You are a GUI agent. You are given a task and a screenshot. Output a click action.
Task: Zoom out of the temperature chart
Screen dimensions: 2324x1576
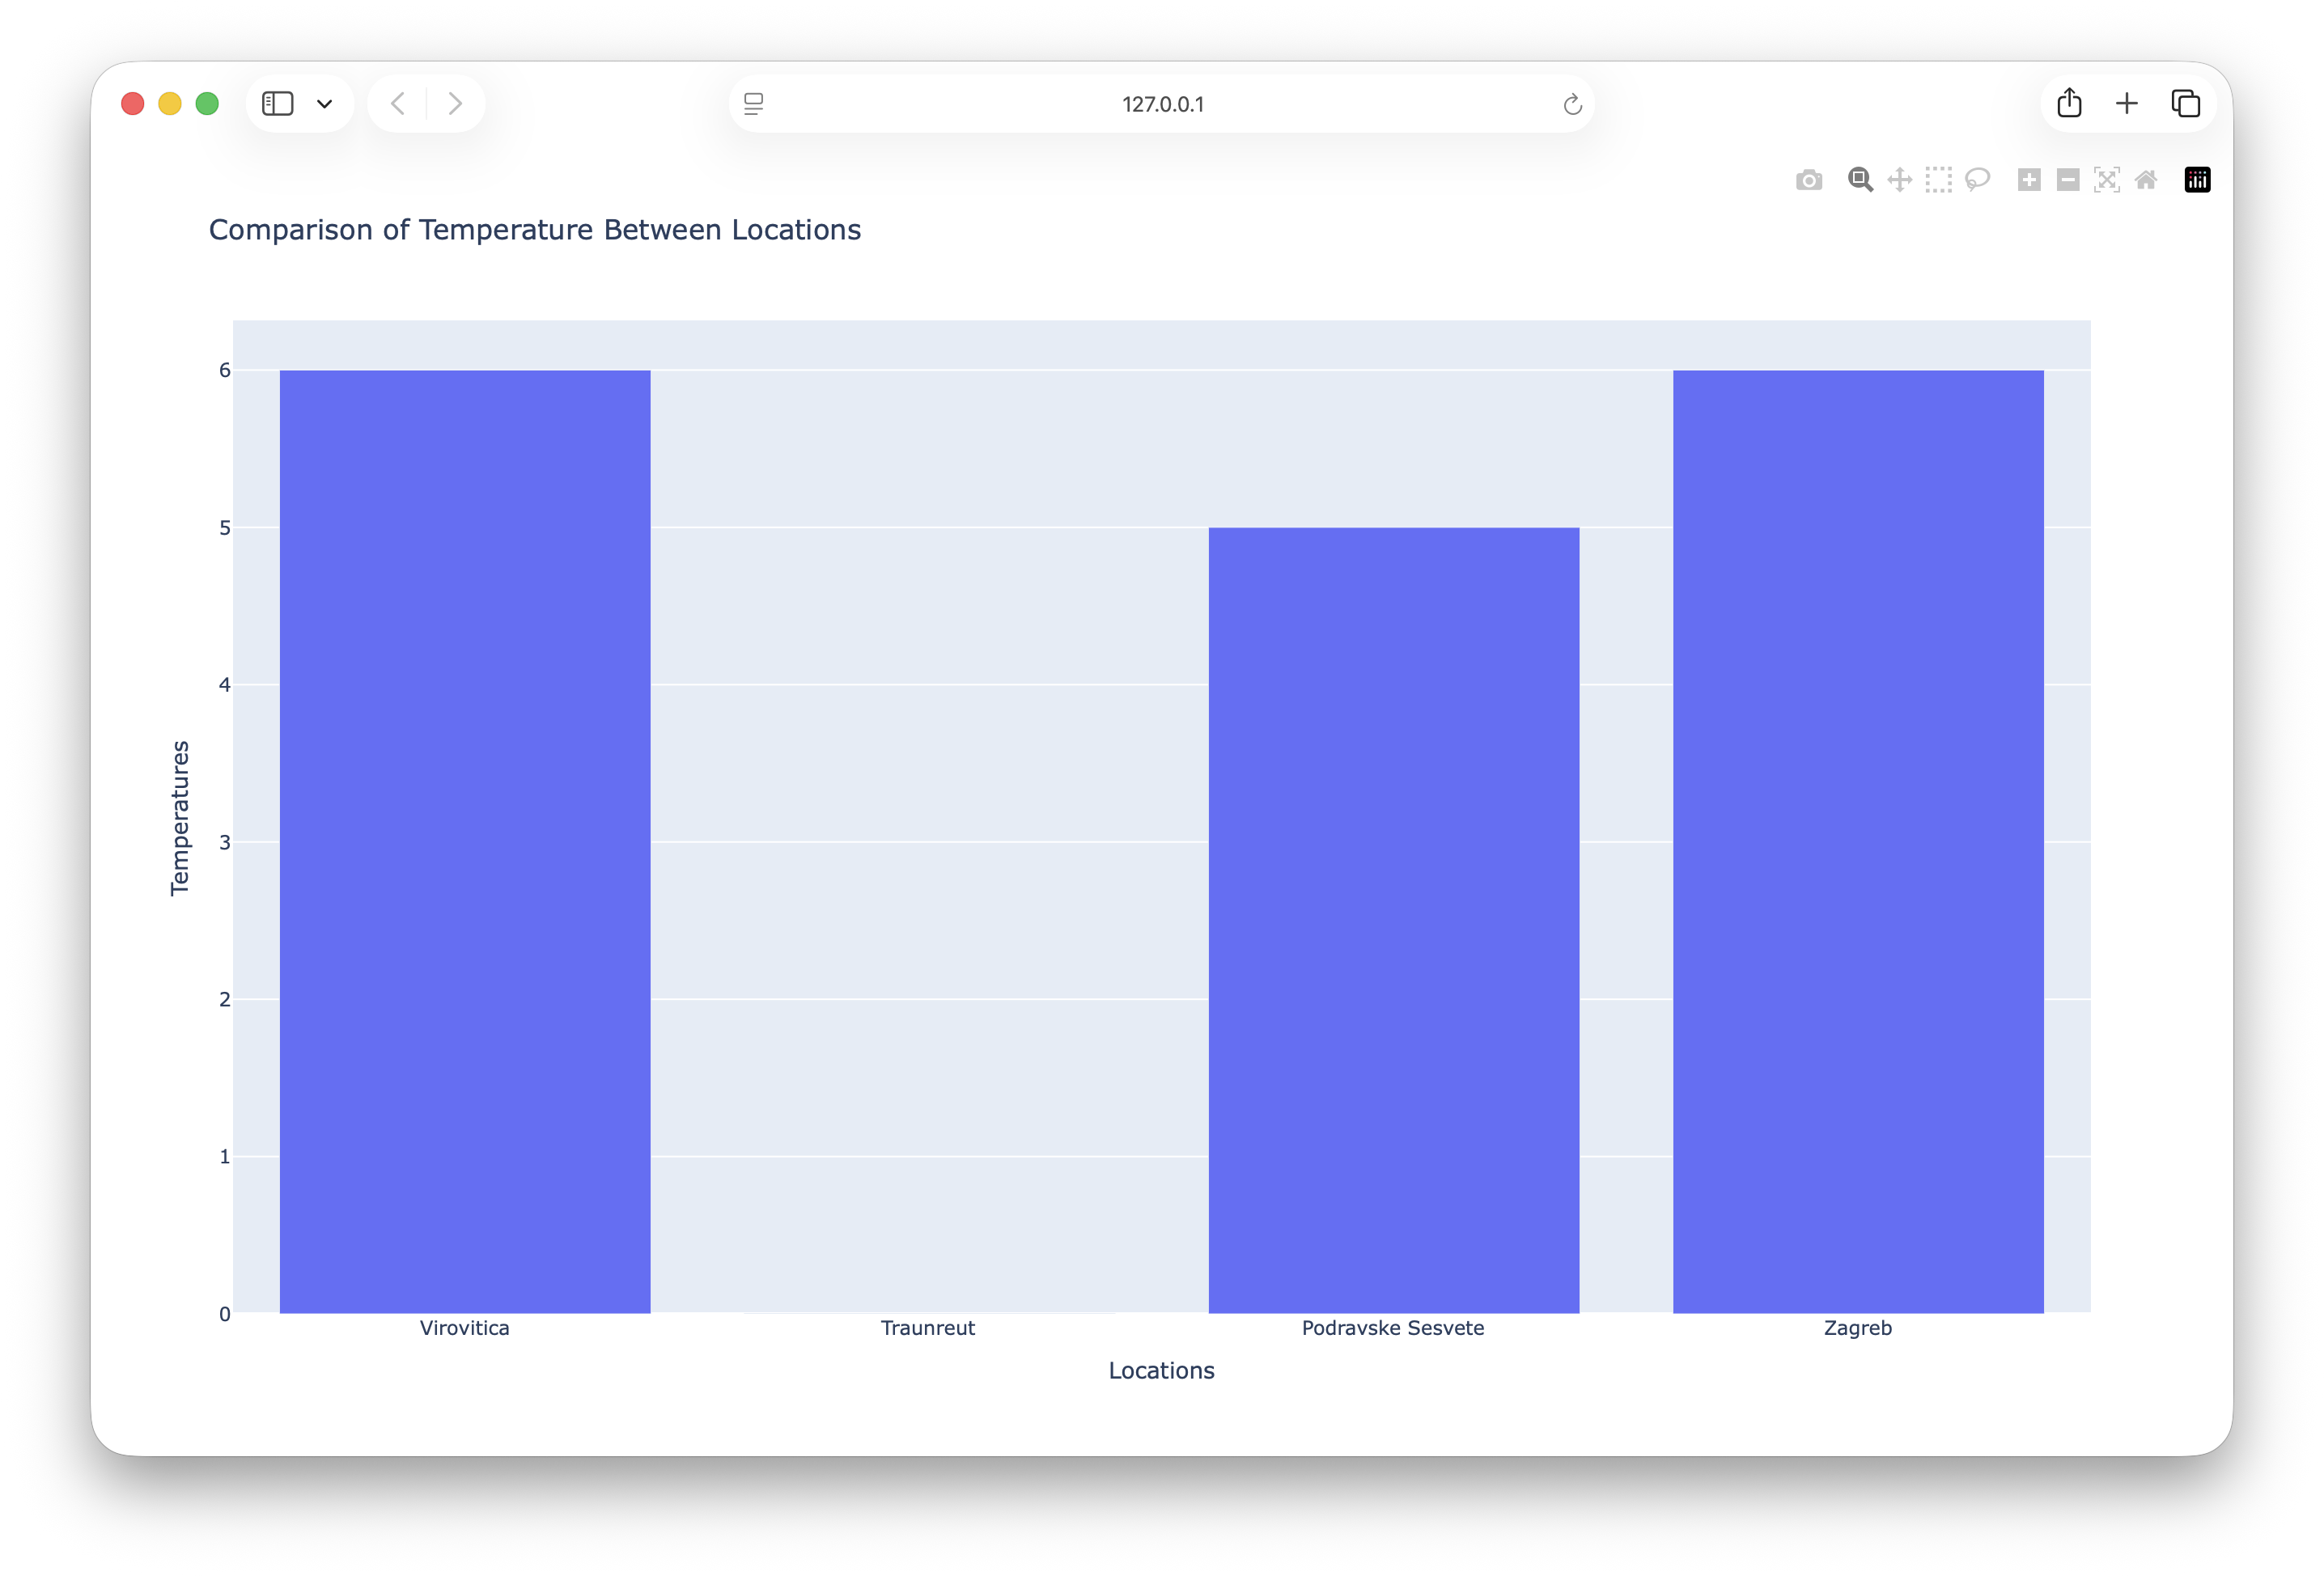[x=2068, y=180]
